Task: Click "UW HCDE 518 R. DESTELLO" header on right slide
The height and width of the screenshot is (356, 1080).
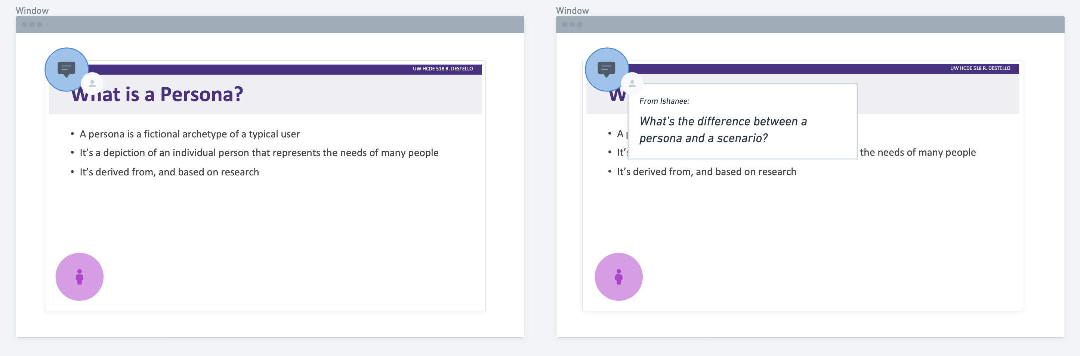Action: [980, 68]
